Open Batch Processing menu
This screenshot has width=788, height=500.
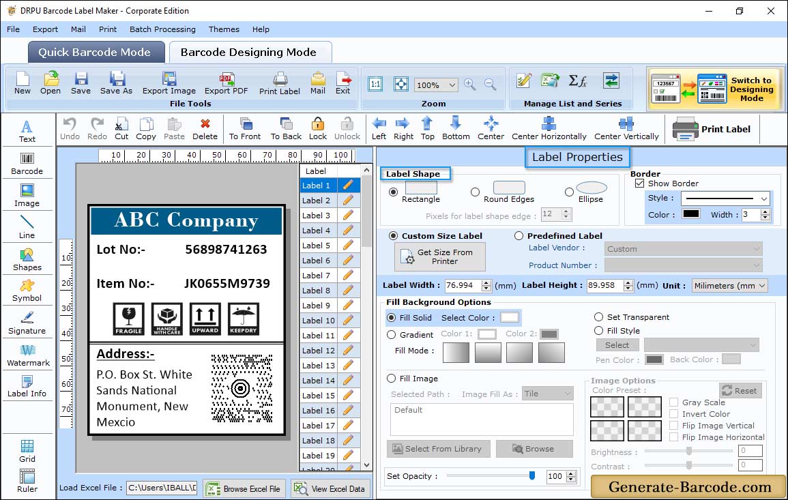point(162,29)
